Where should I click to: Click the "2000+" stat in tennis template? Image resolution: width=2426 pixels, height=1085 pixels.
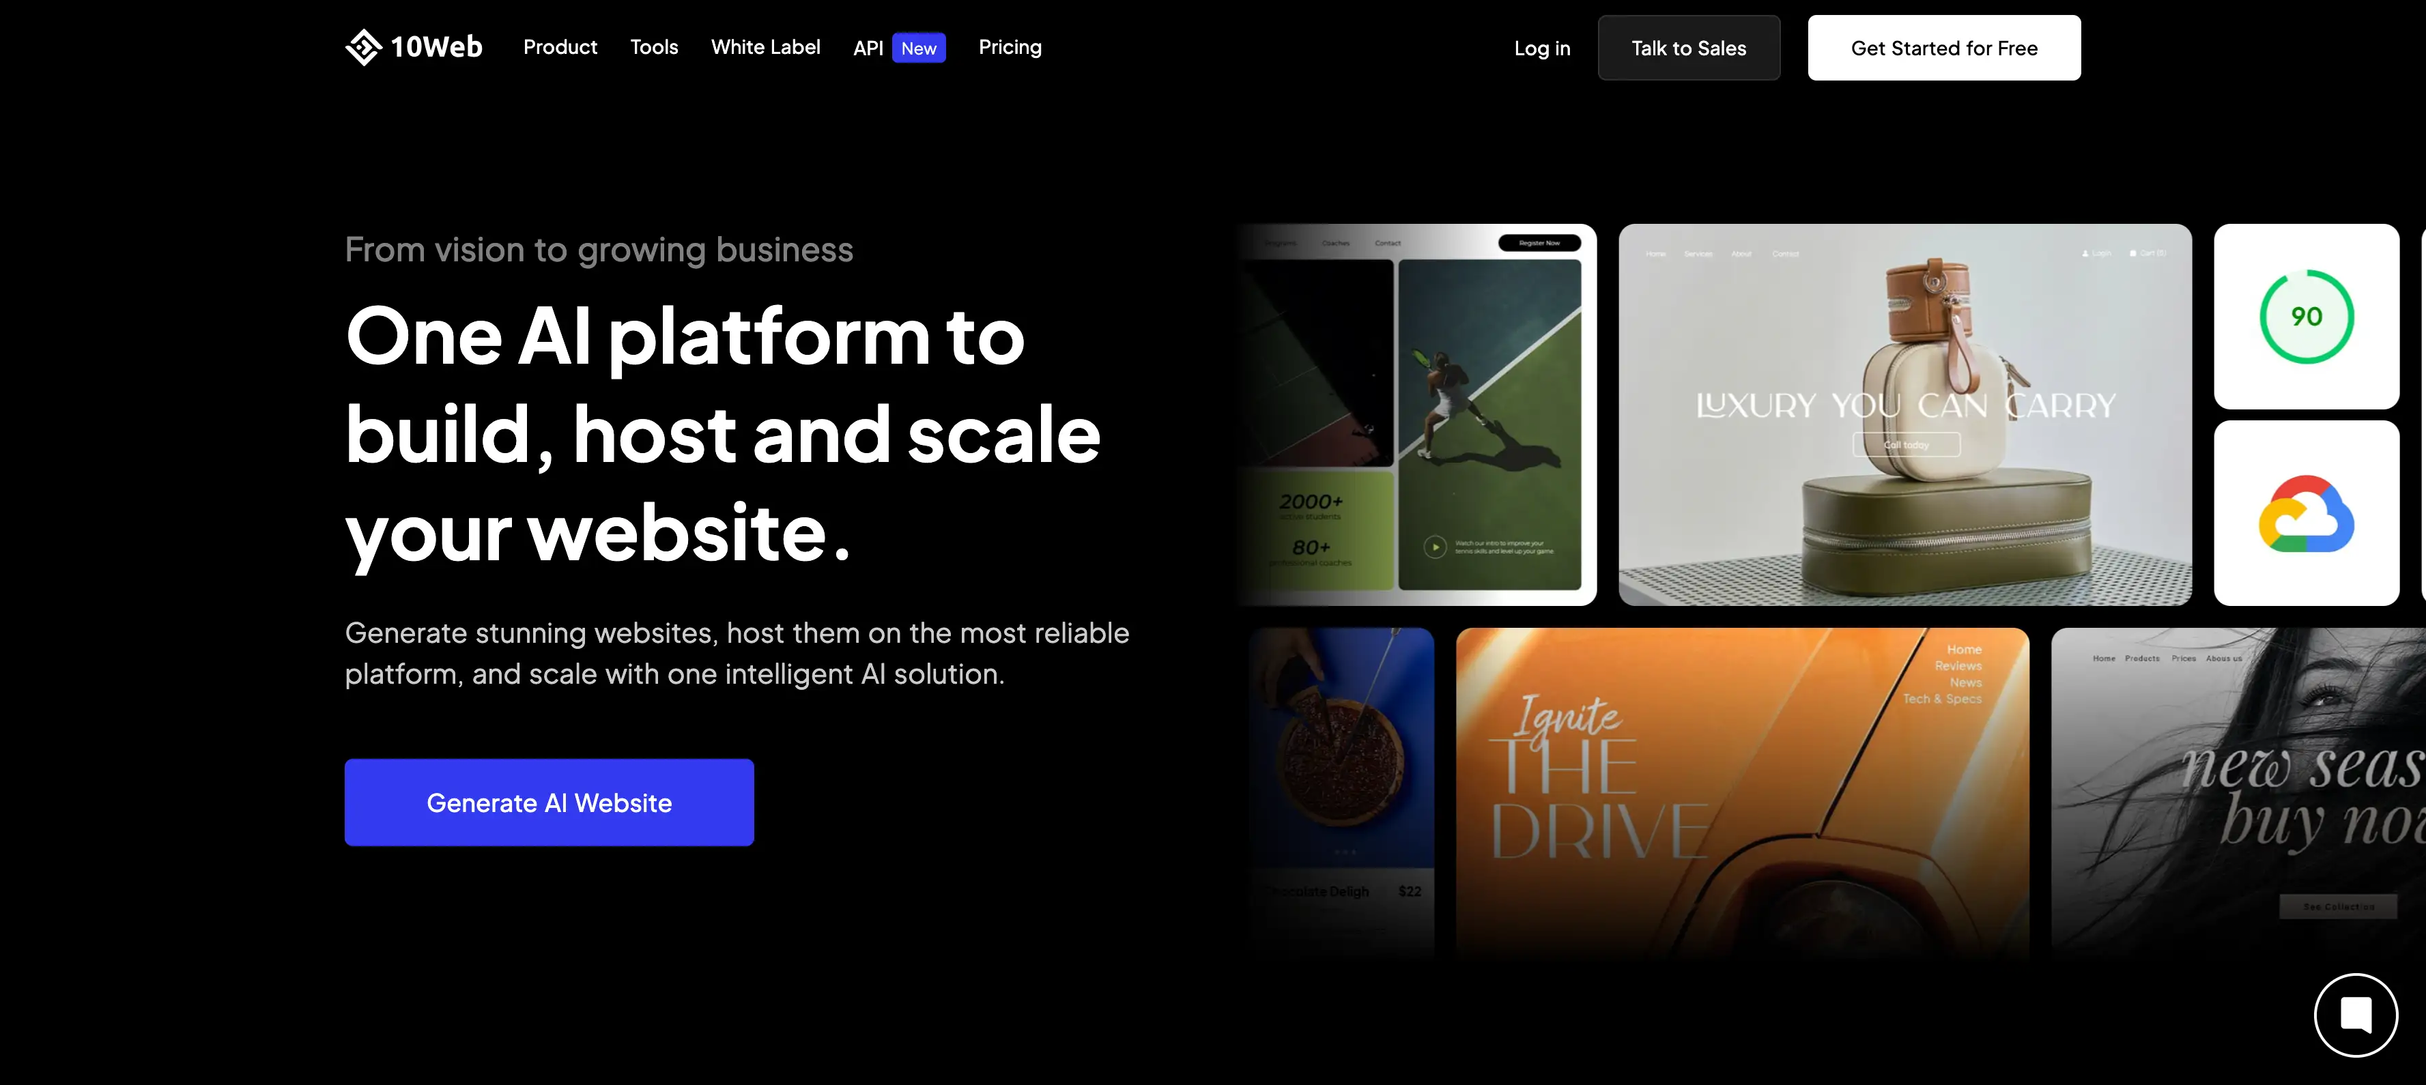click(1310, 501)
